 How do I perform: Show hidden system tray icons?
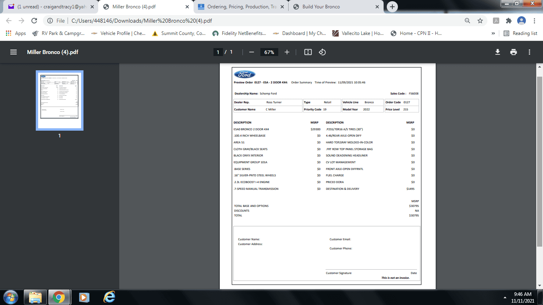click(505, 297)
